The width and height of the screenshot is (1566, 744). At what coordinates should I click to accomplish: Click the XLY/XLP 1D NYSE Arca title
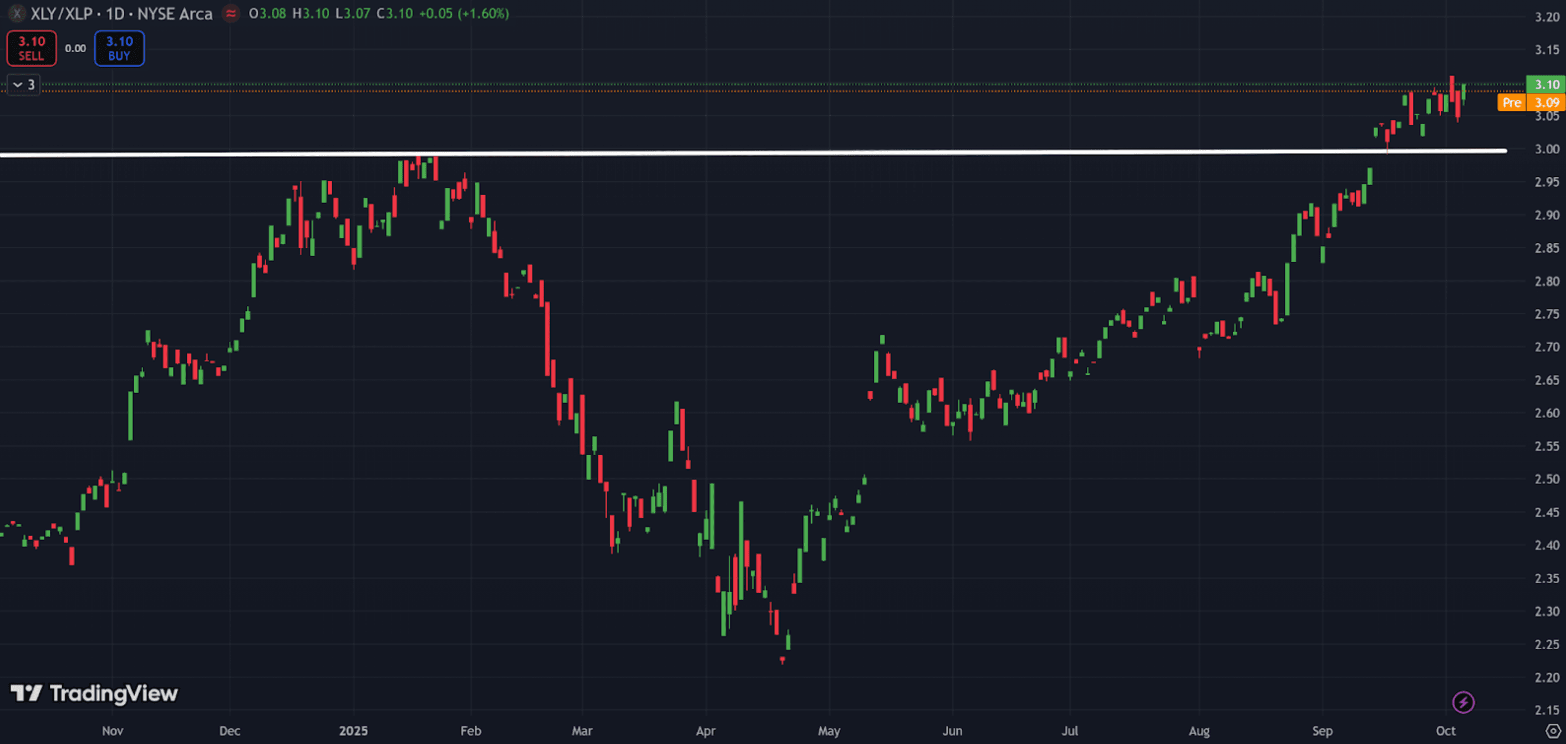pyautogui.click(x=121, y=13)
